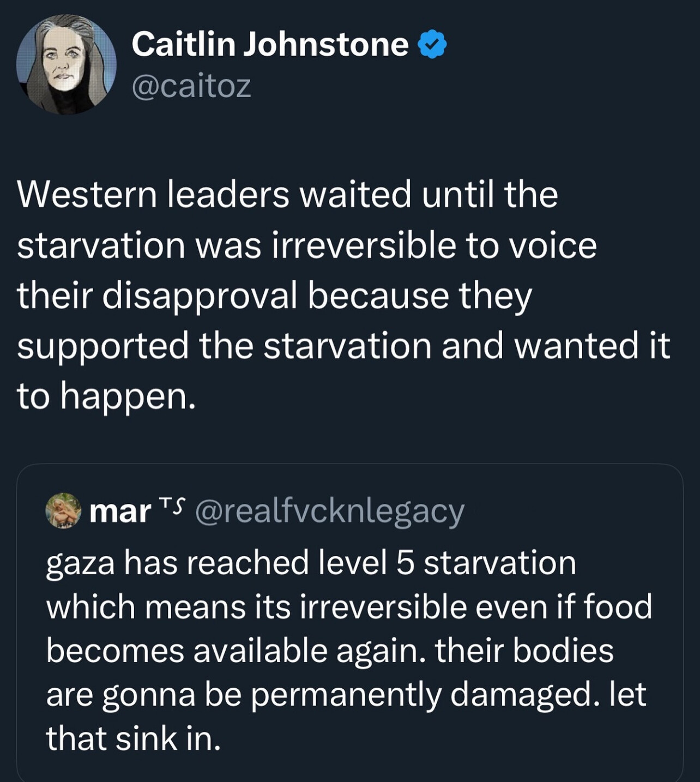Click the empty header area right of the verified badge
Viewport: 700px width, 782px height.
572,45
